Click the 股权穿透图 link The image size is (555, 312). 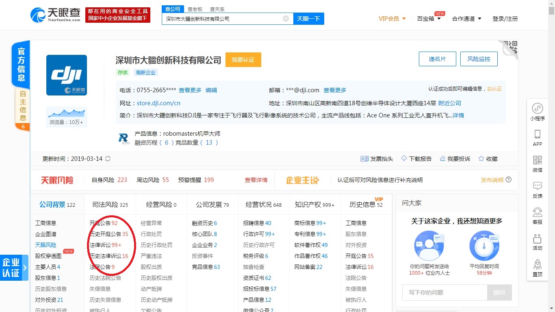click(x=48, y=256)
